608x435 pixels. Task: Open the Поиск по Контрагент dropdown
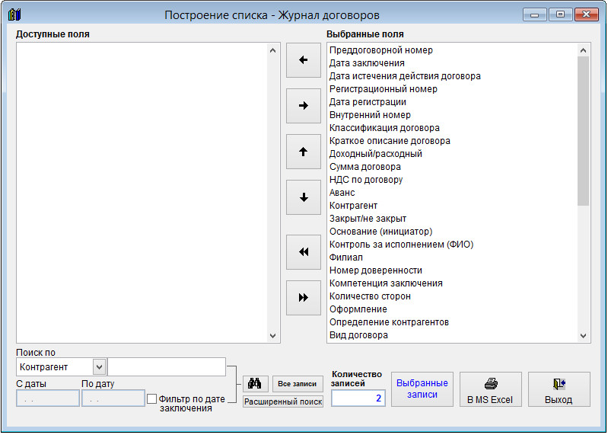tap(99, 366)
